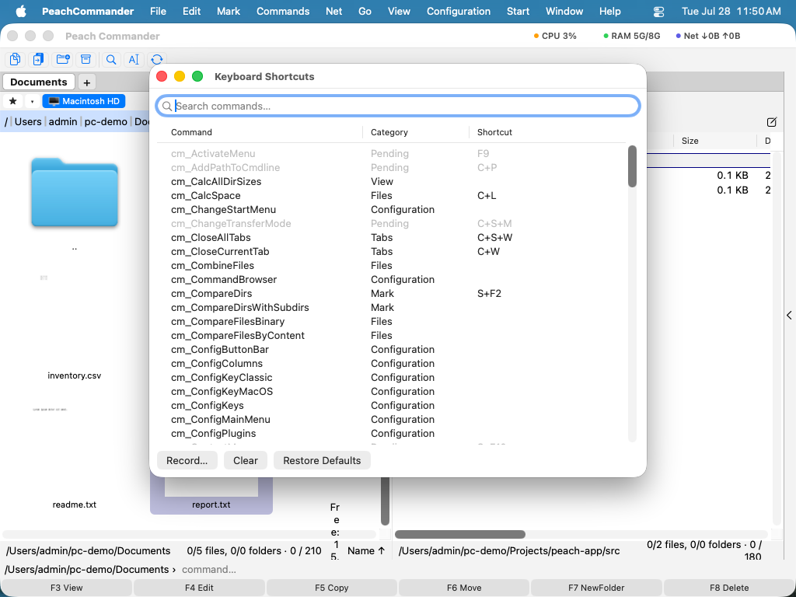This screenshot has height=597, width=796.
Task: Click the F8 Delete function key button
Action: (729, 588)
